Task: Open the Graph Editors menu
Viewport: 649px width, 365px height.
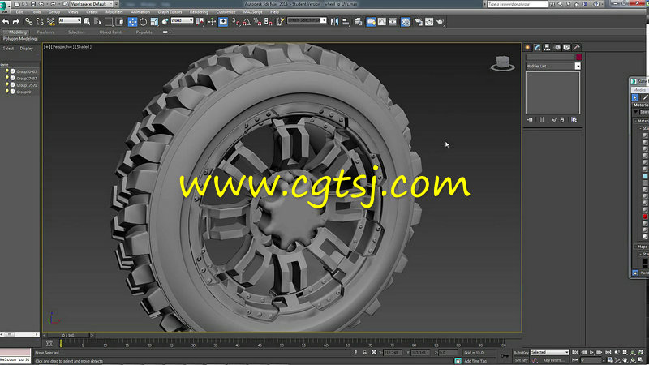Action: click(170, 12)
